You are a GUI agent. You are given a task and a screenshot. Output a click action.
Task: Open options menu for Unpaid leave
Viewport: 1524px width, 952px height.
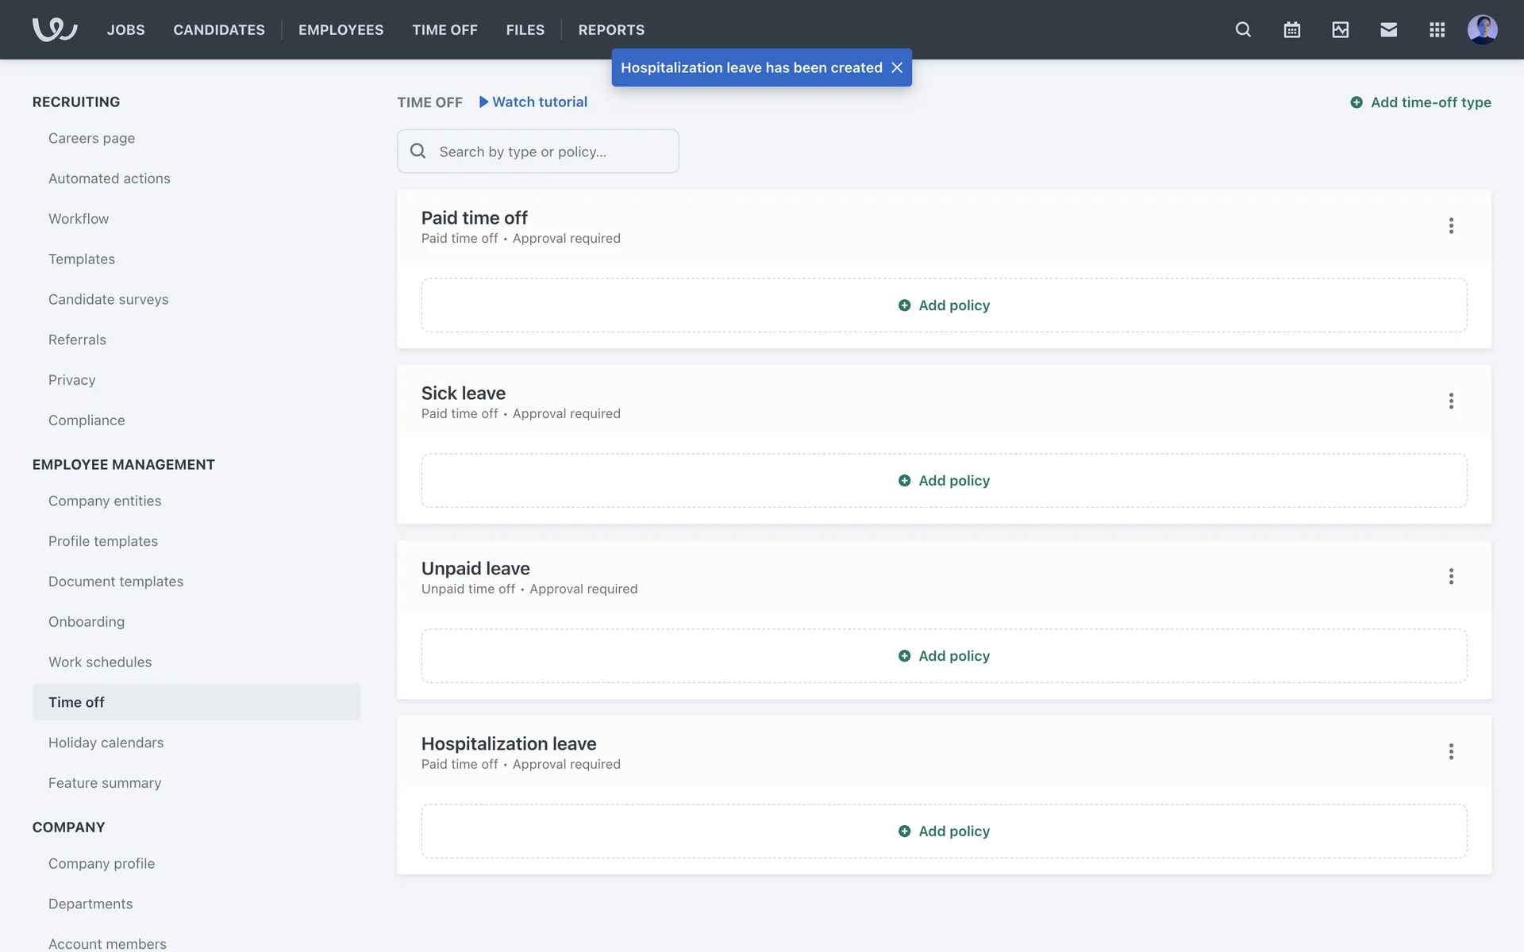1451,577
